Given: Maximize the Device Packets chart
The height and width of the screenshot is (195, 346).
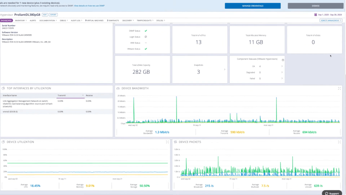Looking at the screenshot, I should pos(340,142).
